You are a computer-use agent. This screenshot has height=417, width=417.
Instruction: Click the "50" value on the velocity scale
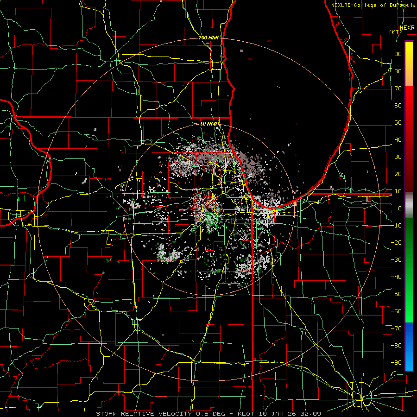click(398, 123)
